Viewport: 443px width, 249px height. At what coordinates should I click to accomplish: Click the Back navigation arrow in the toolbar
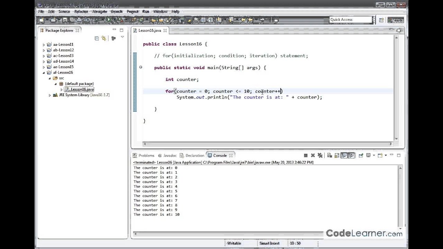click(x=251, y=20)
